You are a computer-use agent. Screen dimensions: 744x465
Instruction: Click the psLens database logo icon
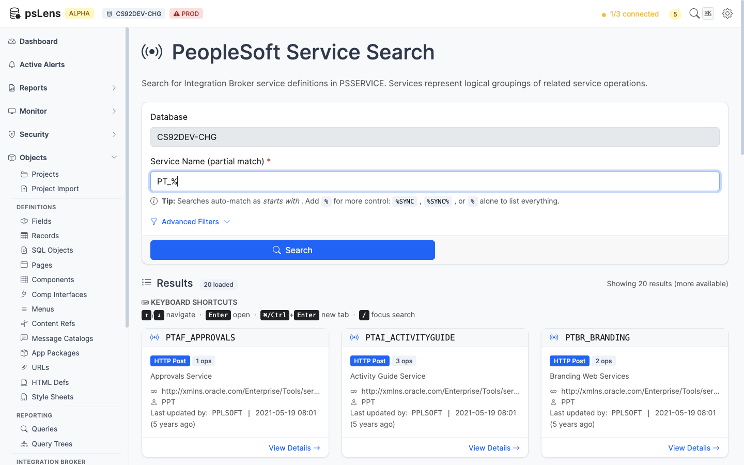[x=14, y=13]
